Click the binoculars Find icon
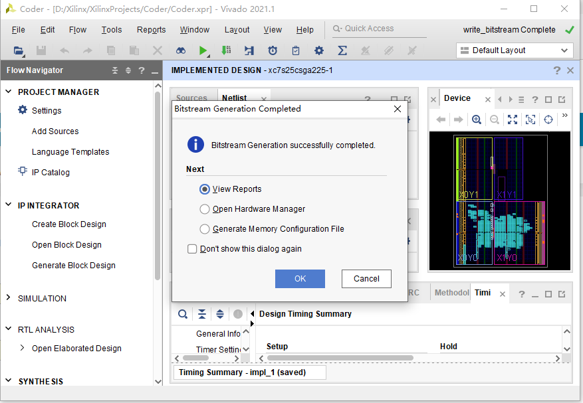 pos(181,50)
